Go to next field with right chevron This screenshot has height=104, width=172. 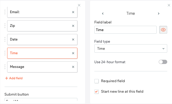[x=158, y=13]
